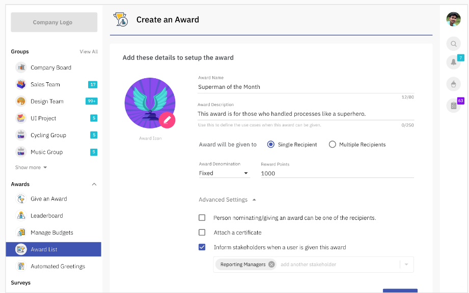Click the cupcake celebrations icon
This screenshot has width=469, height=293.
coord(453,84)
